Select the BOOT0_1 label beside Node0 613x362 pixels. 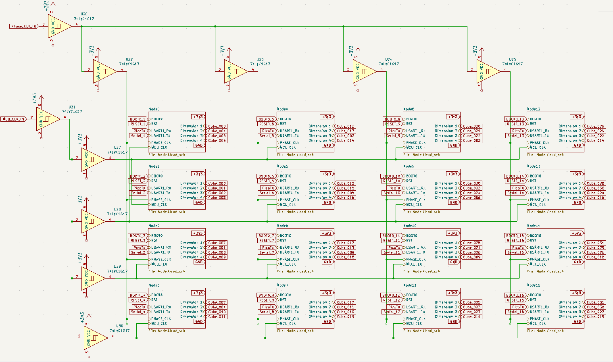point(138,119)
